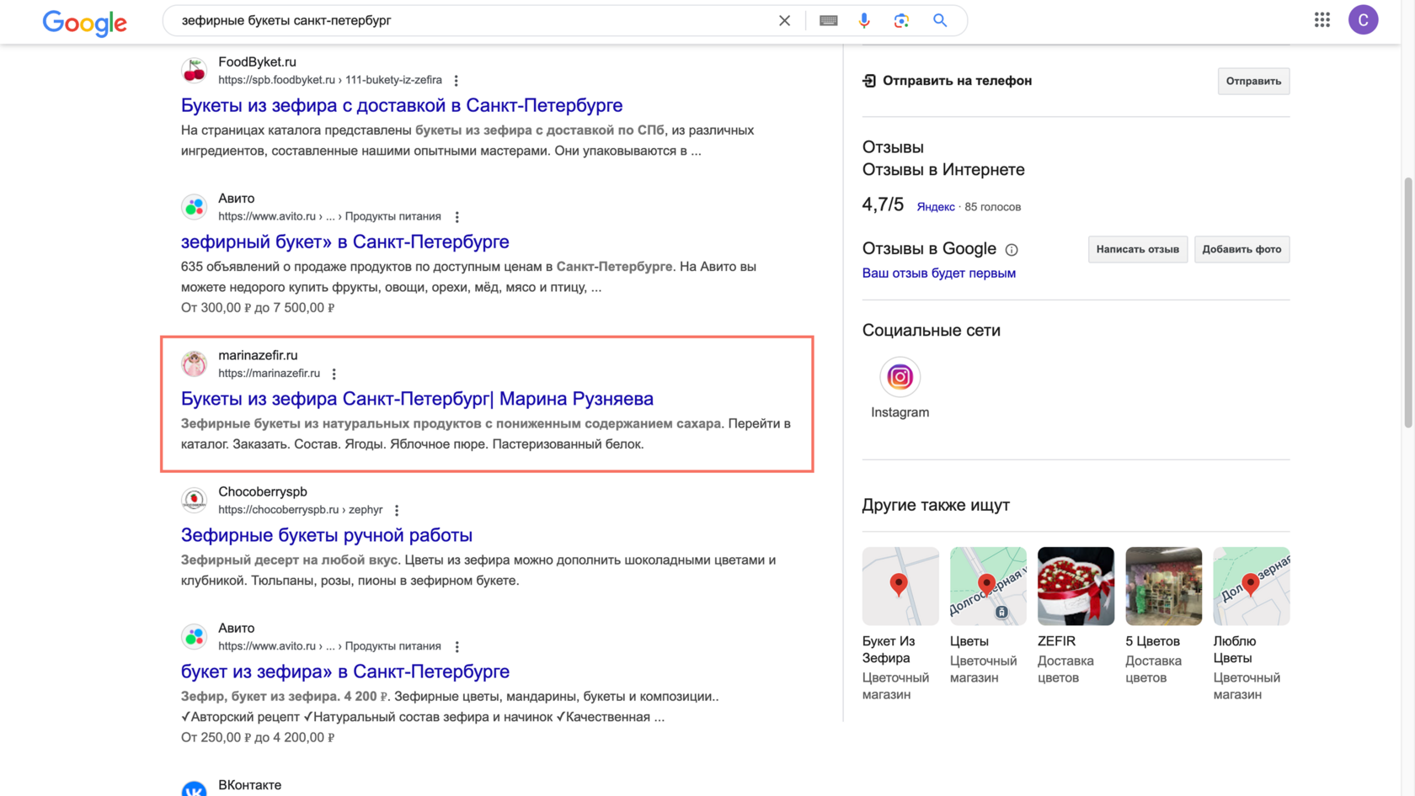
Task: Open the ZEFIR roses photo thumbnail
Action: 1076,586
